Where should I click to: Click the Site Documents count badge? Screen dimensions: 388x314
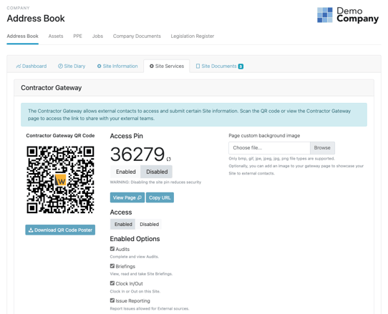tap(241, 67)
